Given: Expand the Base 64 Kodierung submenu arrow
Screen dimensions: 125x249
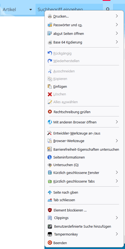Looking at the screenshot, I should (x=117, y=42).
